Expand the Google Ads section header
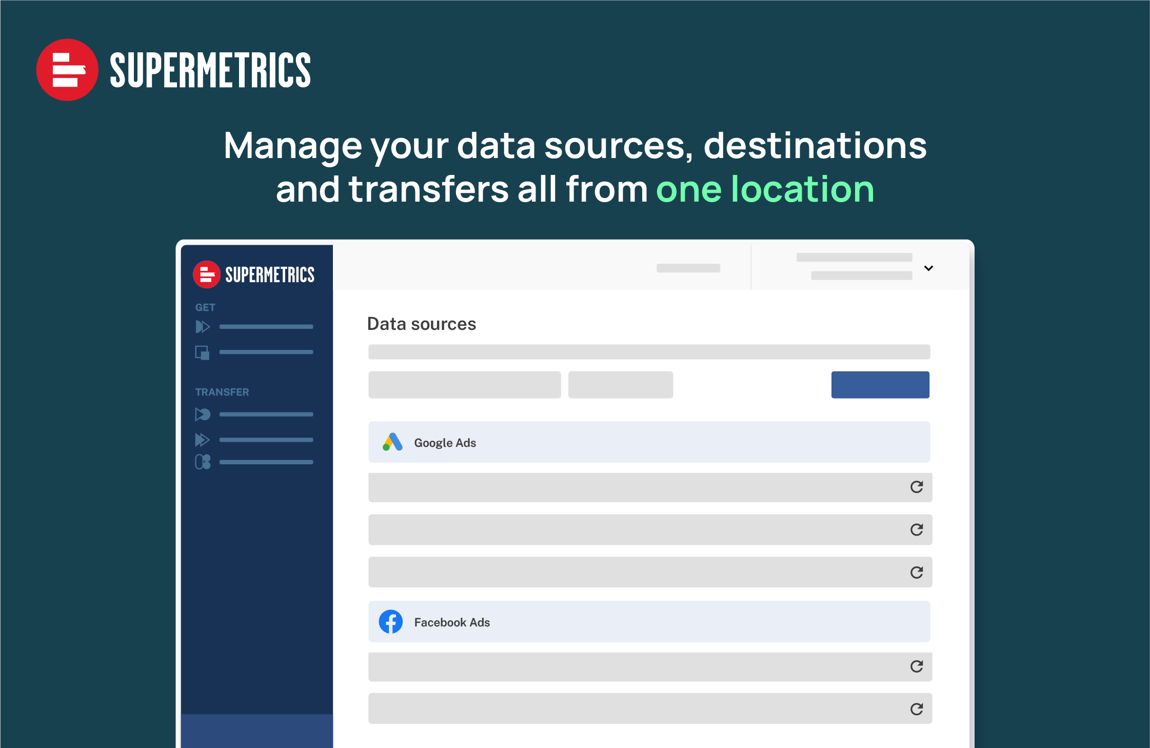This screenshot has width=1150, height=748. [x=649, y=442]
